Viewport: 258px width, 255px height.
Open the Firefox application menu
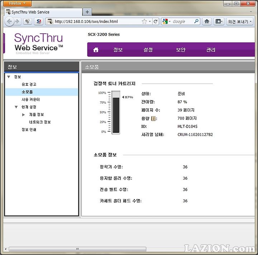coord(17,3)
